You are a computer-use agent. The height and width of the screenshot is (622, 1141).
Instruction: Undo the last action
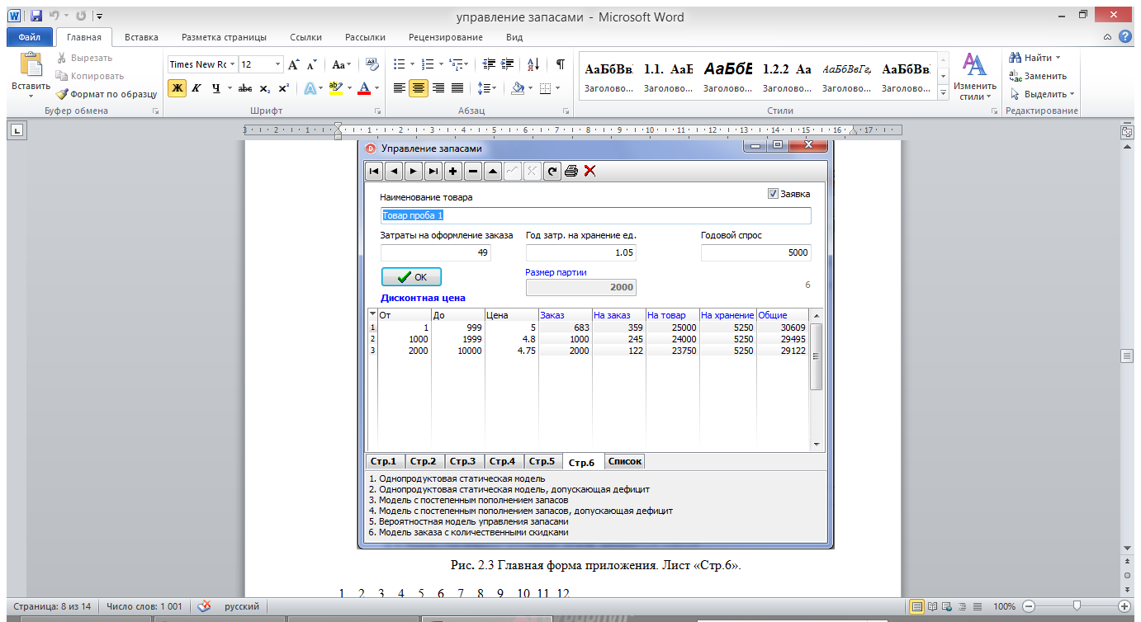54,16
